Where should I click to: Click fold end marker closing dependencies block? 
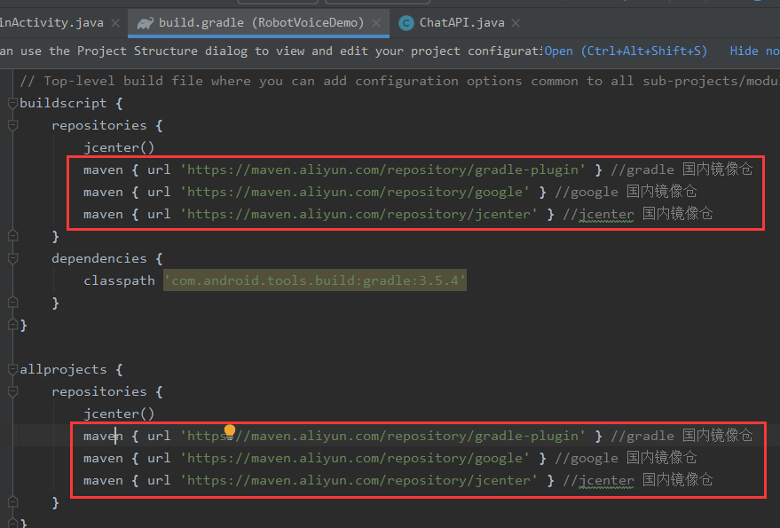tap(13, 303)
